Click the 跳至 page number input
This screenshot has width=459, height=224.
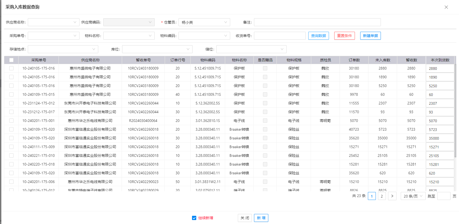pyautogui.click(x=444, y=196)
